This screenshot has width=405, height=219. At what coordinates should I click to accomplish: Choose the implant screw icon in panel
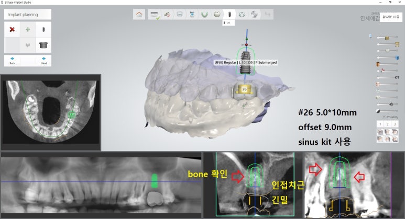(x=43, y=30)
